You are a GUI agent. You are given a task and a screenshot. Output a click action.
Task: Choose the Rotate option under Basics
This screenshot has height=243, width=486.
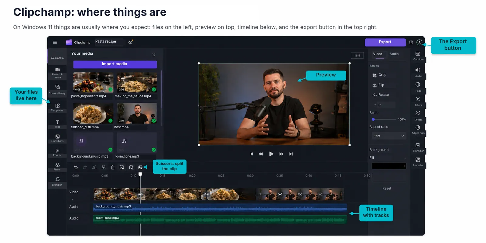[381, 95]
